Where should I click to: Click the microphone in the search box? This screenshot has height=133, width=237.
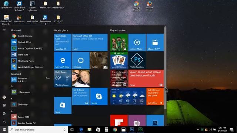pos(64,130)
